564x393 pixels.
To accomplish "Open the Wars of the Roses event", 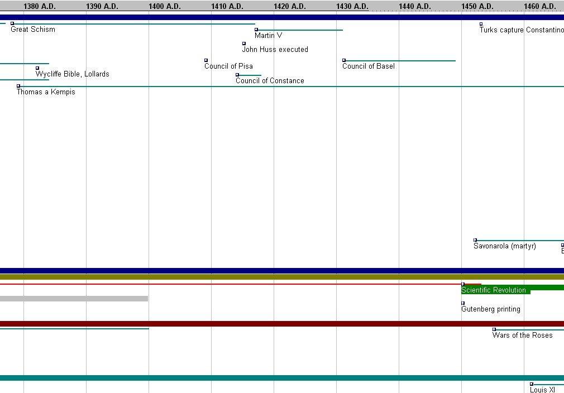I will [522, 336].
